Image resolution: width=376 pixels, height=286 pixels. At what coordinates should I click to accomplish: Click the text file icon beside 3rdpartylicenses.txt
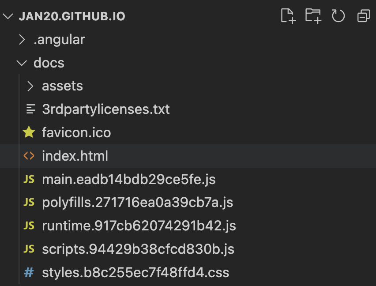(30, 109)
